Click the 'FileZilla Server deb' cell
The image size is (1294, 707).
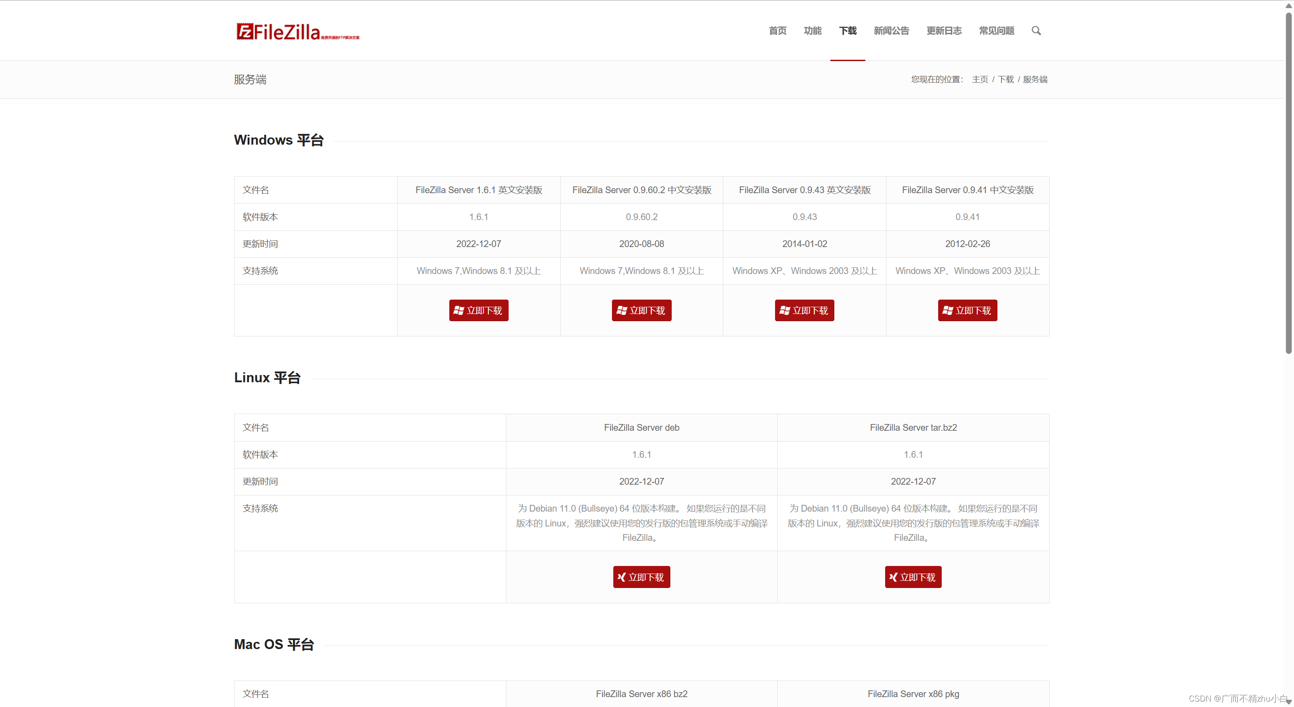pyautogui.click(x=642, y=428)
